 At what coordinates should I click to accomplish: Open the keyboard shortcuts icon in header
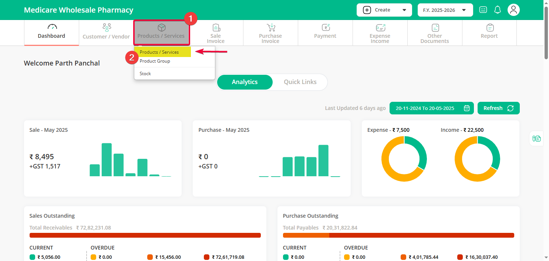click(x=483, y=10)
